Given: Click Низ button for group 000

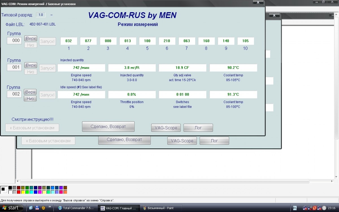Looking at the screenshot, I should pyautogui.click(x=31, y=45).
